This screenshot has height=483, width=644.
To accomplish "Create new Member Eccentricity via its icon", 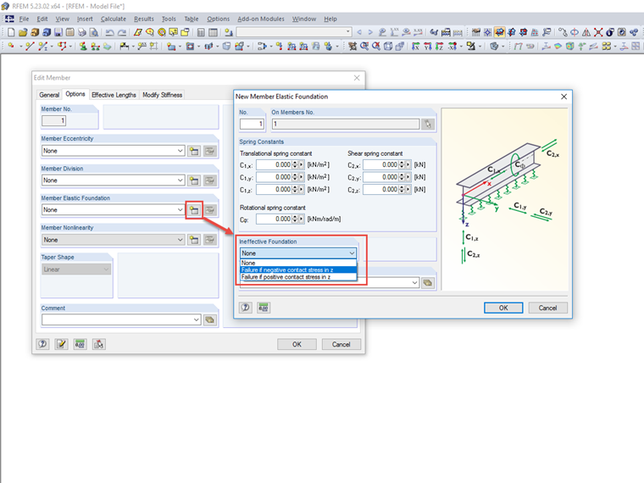I will pos(194,151).
